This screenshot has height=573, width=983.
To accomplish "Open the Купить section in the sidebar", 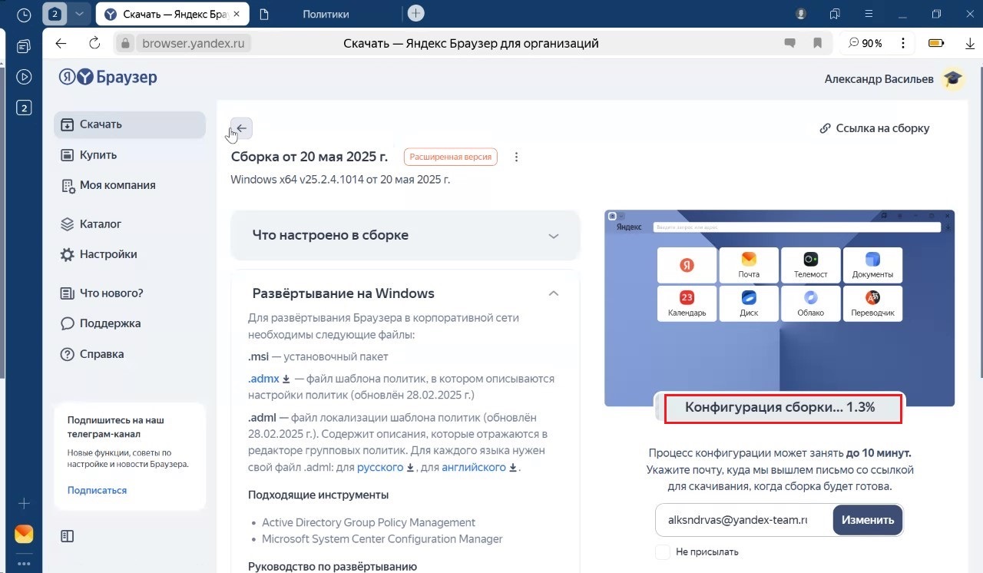I will click(130, 155).
